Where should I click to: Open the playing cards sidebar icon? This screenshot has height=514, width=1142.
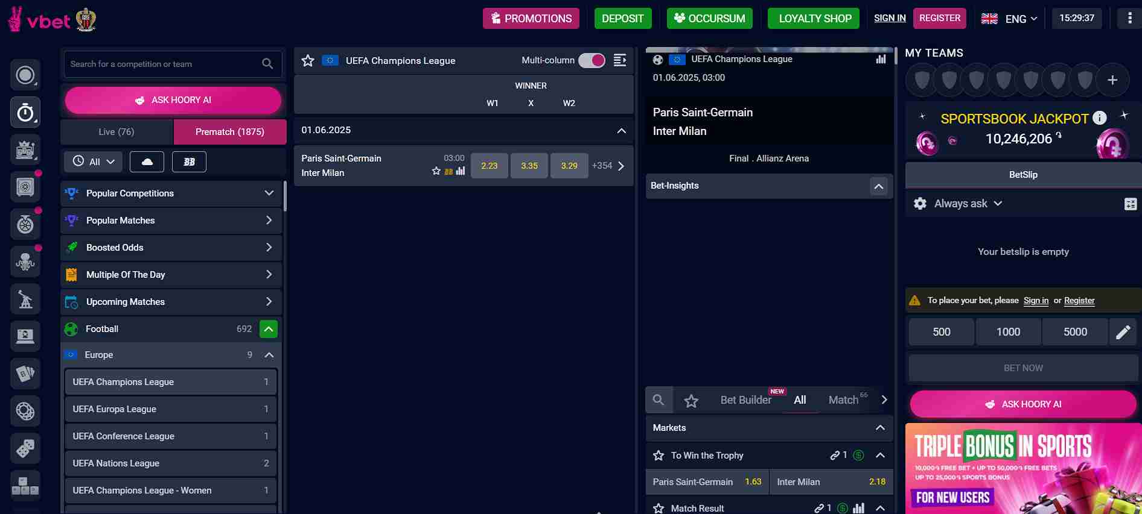[x=25, y=374]
